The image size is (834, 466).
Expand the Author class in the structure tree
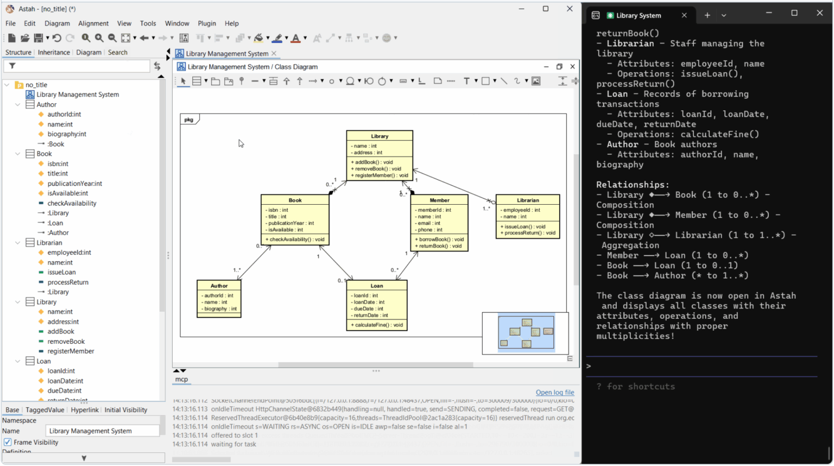click(17, 104)
